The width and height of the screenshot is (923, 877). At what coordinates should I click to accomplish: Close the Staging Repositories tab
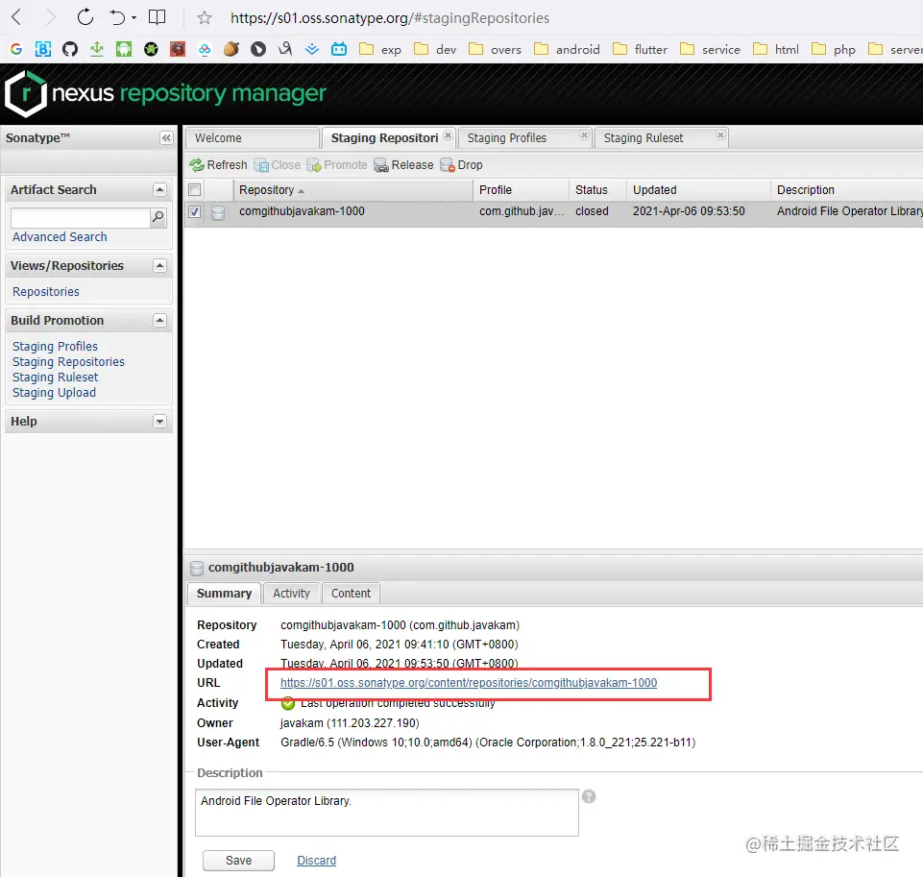click(x=448, y=134)
